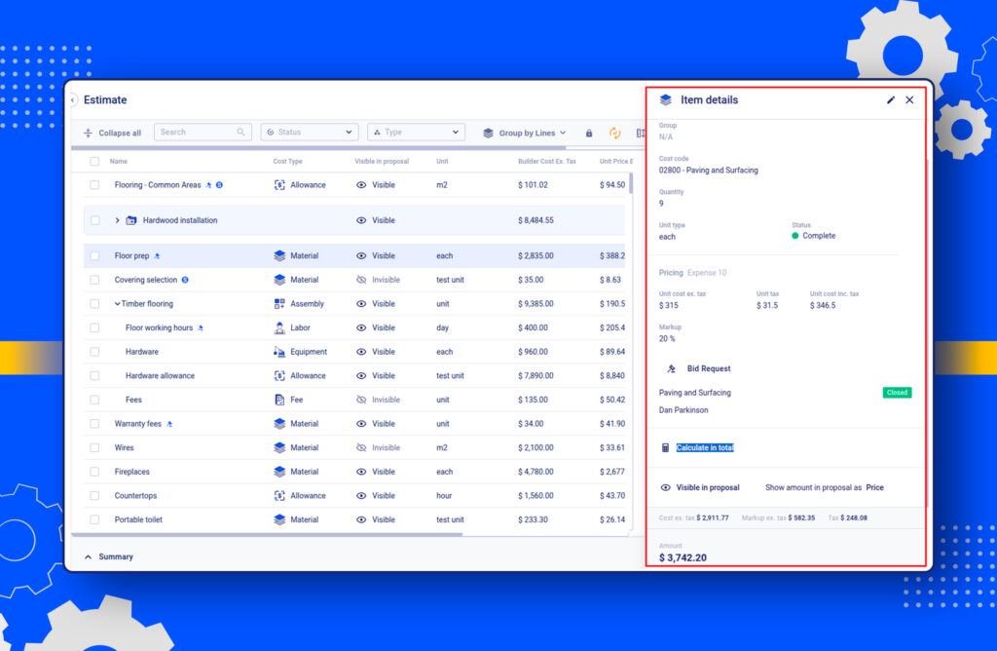Image resolution: width=997 pixels, height=651 pixels.
Task: Toggle visibility eye for Wires row
Action: 361,448
